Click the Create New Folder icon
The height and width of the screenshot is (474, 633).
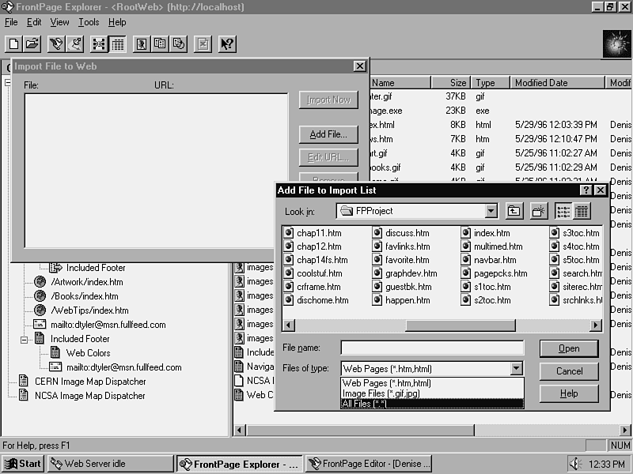tap(539, 211)
